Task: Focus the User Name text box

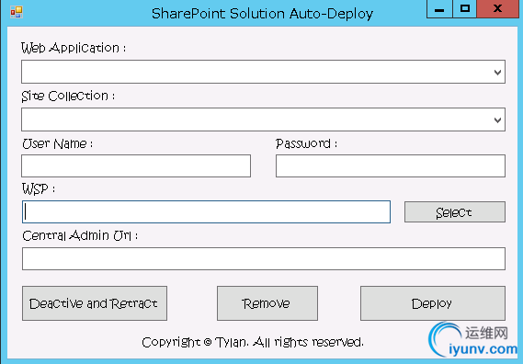Action: [136, 165]
